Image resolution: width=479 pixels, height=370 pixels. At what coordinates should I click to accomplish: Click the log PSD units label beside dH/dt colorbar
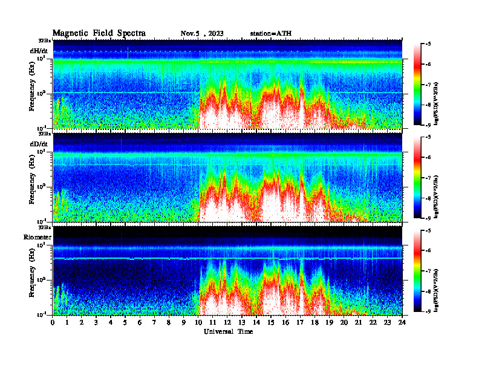click(x=437, y=103)
